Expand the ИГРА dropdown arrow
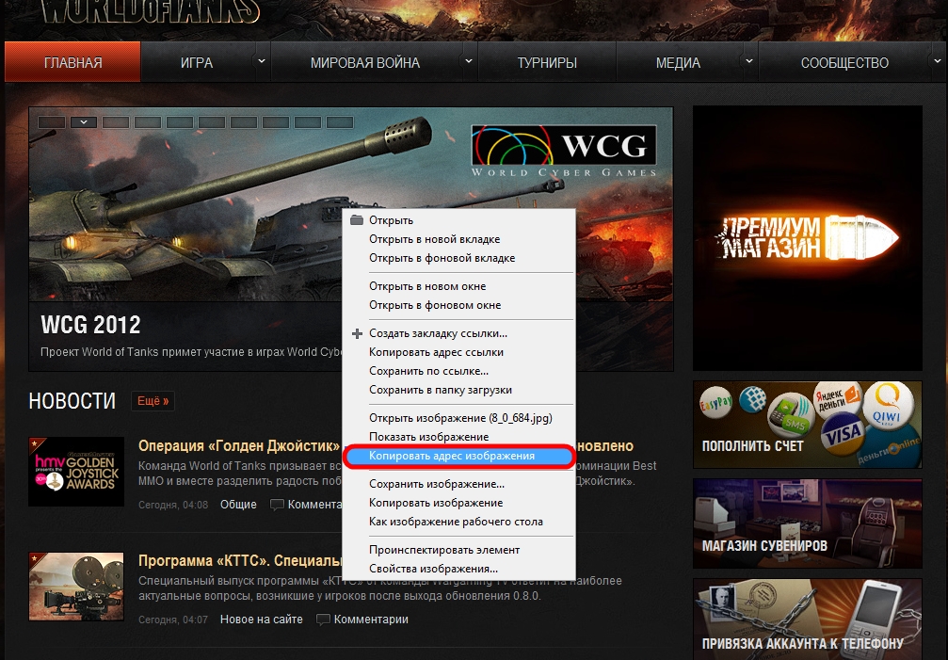 (x=261, y=61)
